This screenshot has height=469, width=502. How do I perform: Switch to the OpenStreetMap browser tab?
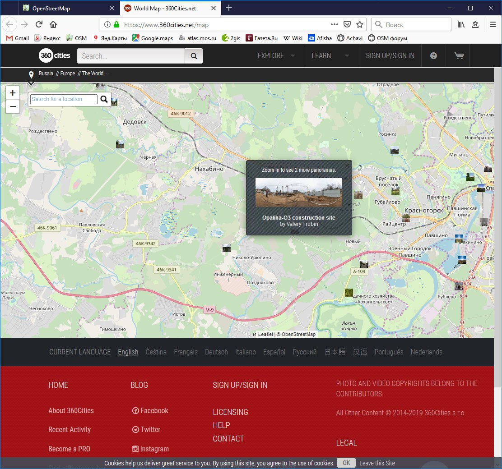pos(69,8)
